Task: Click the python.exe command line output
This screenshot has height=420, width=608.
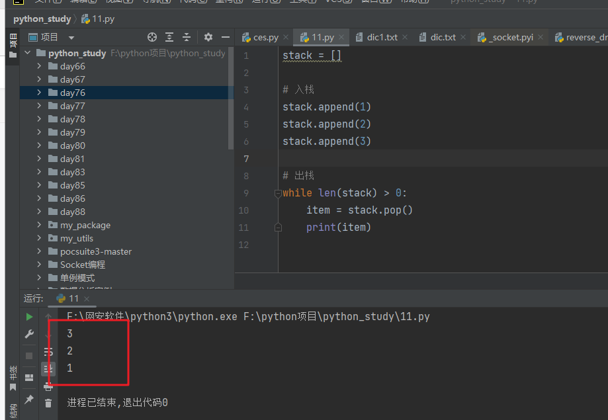Action: click(248, 316)
